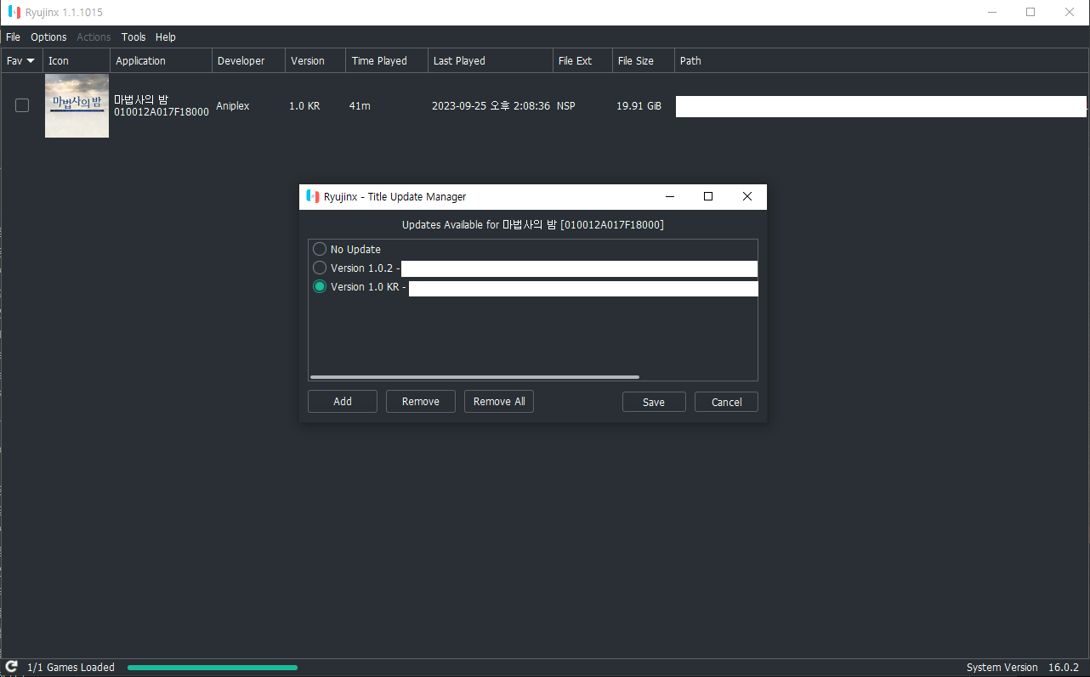Click the 2023-09-25 last played cell
Viewport: 1090px width, 677px height.
tap(491, 106)
